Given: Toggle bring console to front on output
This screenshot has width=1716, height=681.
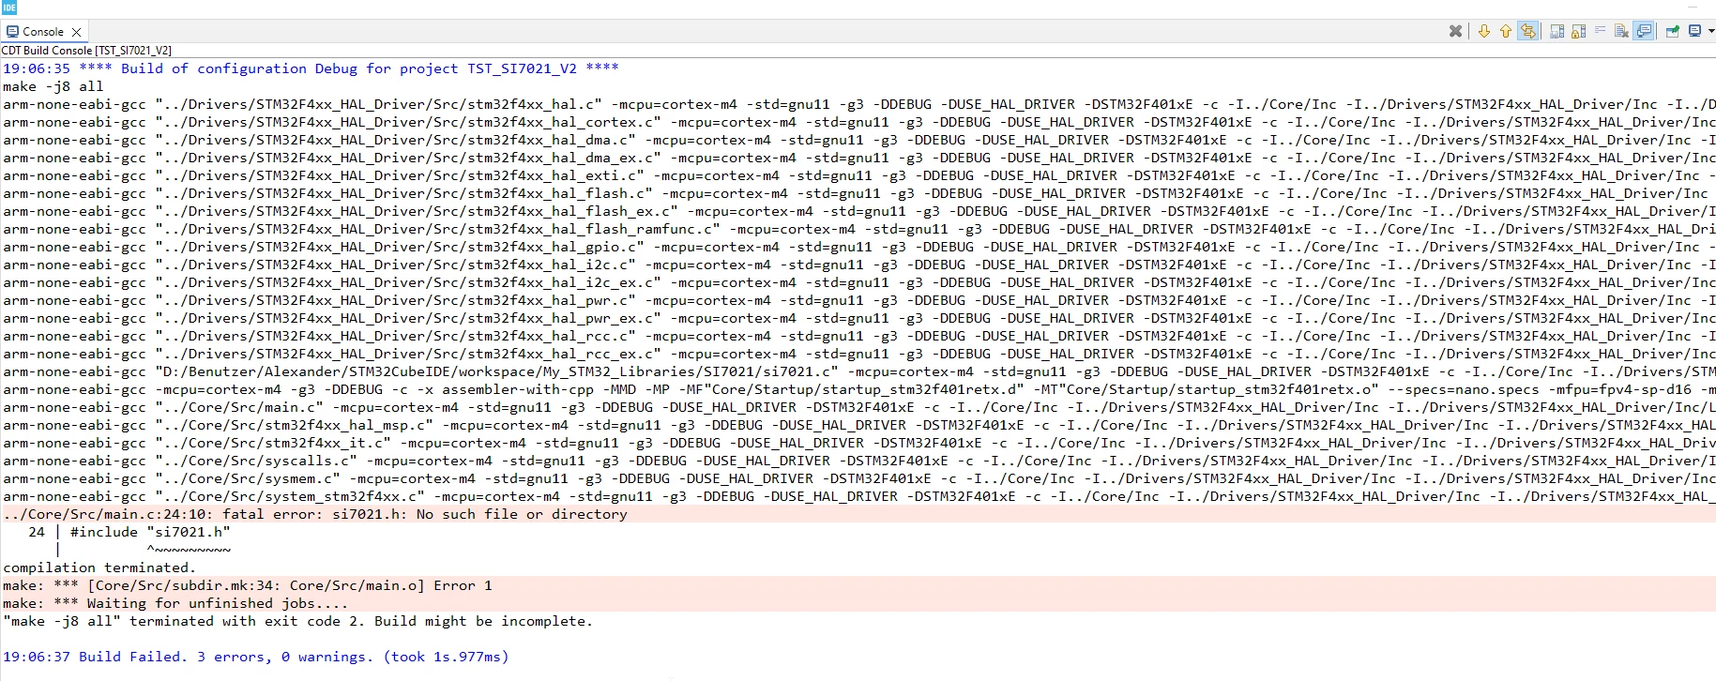Looking at the screenshot, I should (1644, 31).
